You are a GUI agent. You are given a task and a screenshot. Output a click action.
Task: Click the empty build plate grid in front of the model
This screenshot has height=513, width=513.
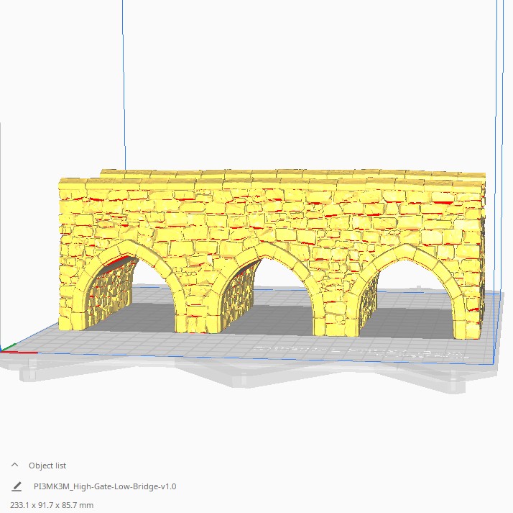pyautogui.click(x=180, y=349)
